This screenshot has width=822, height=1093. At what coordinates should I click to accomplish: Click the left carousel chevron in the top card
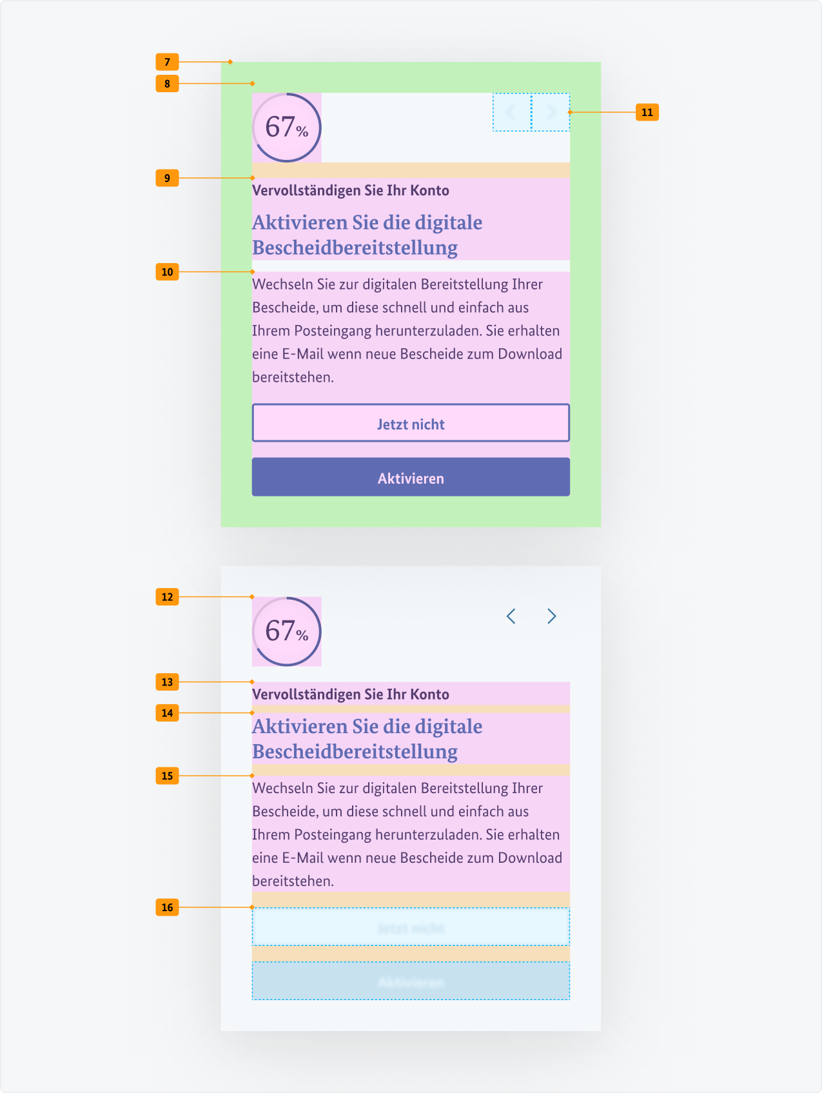pyautogui.click(x=511, y=113)
